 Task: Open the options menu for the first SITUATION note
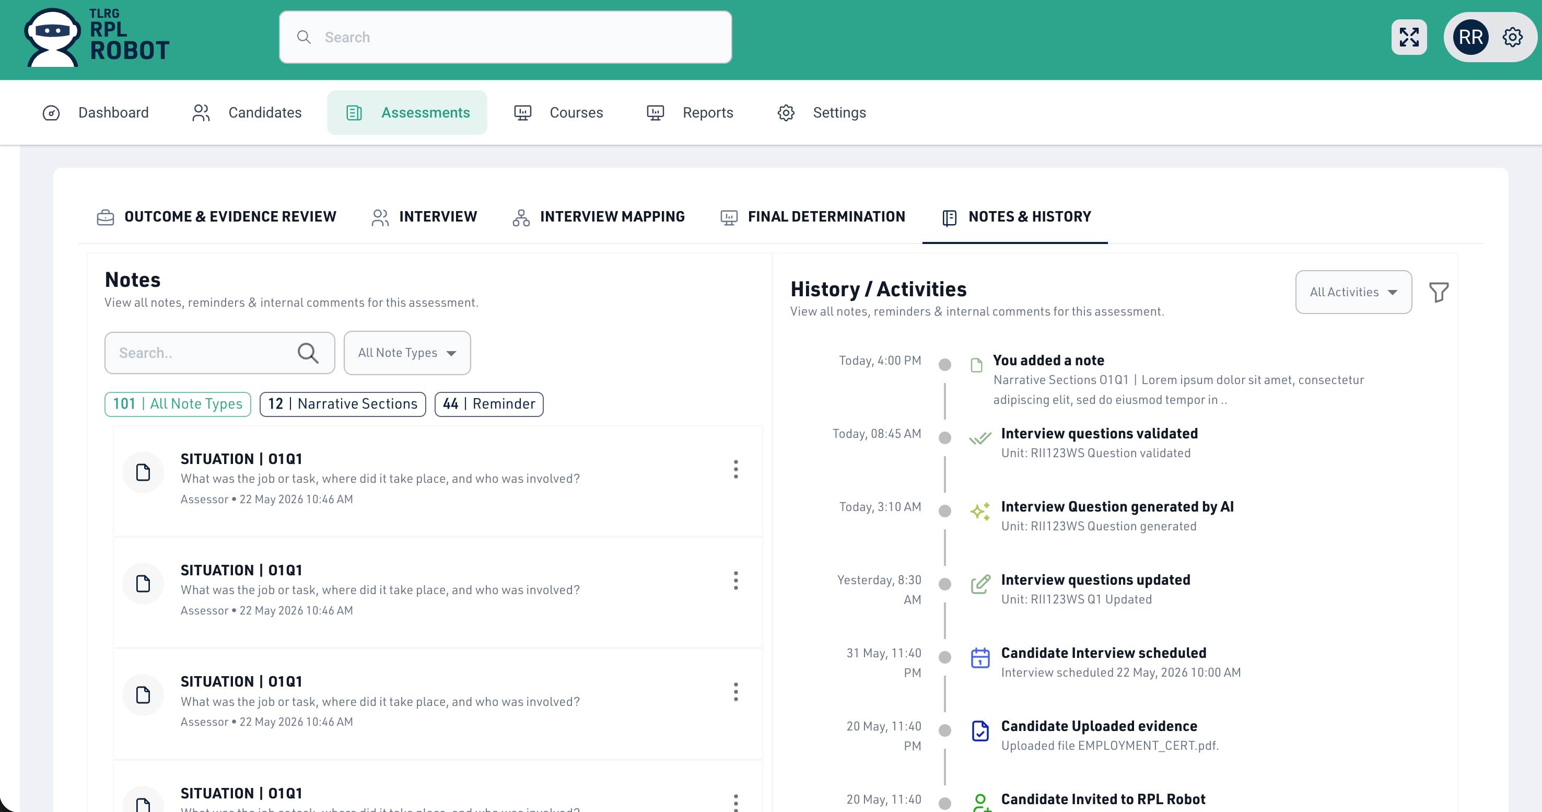pyautogui.click(x=735, y=469)
